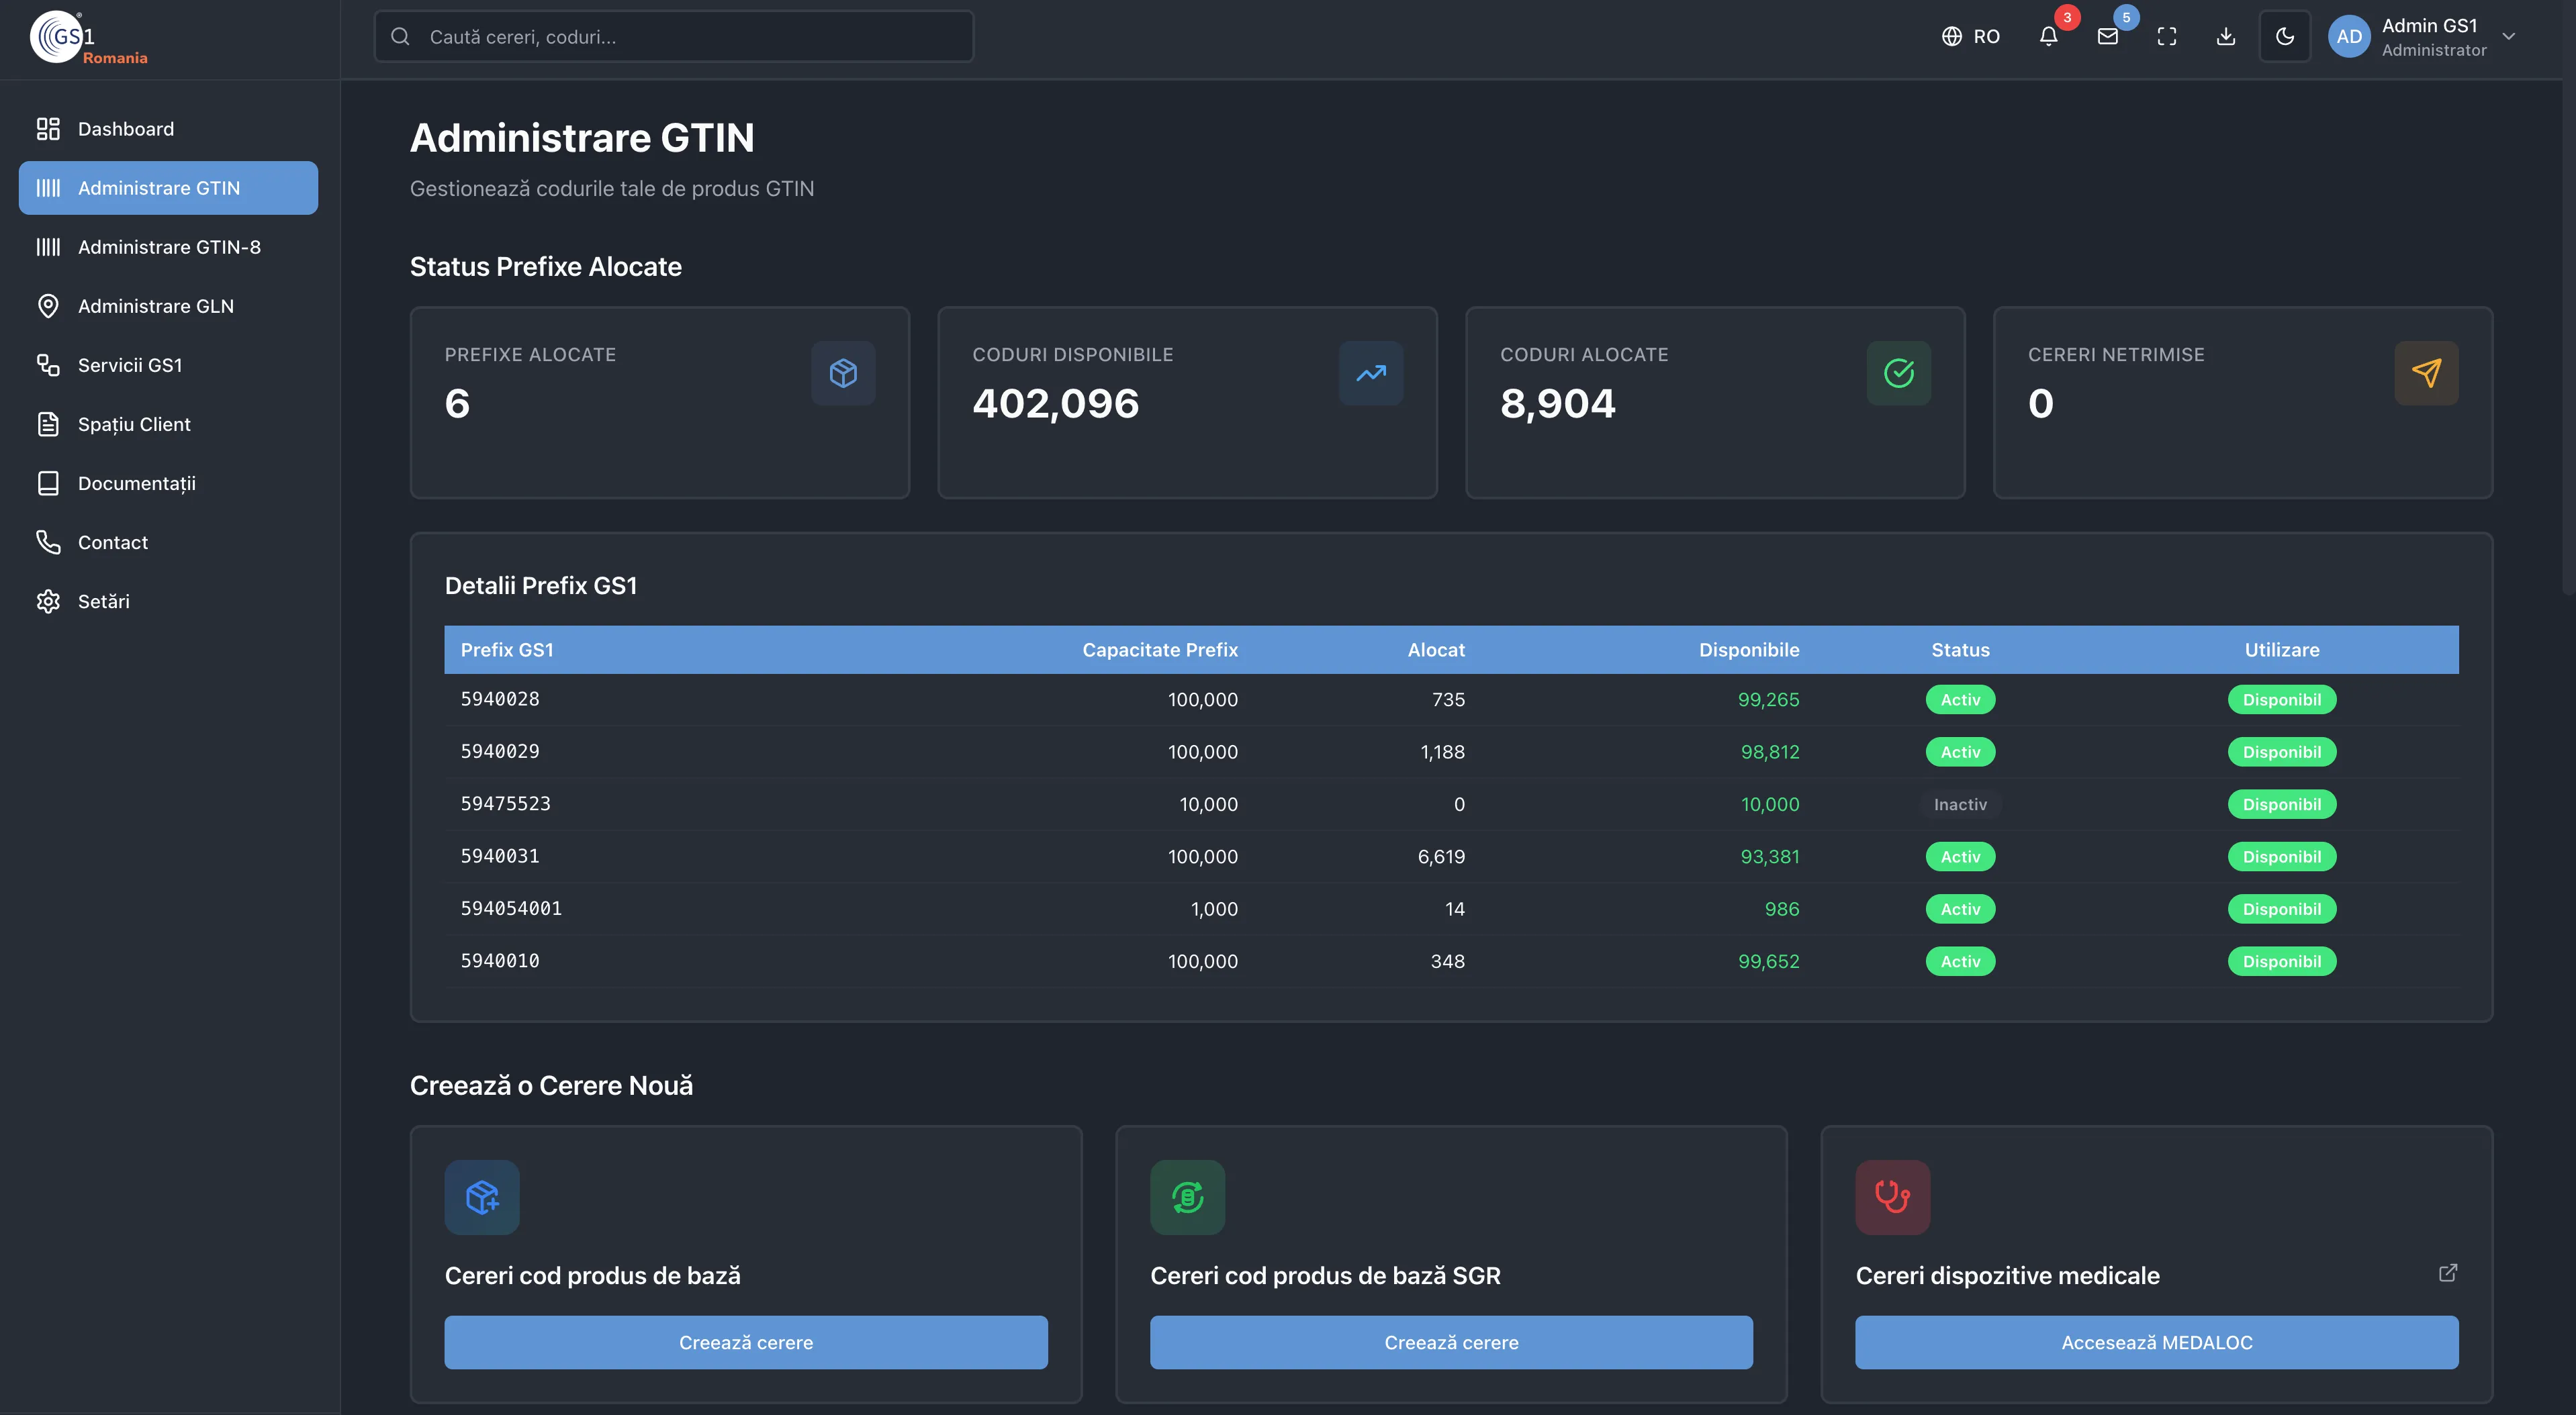Expand the Admin GS1 user menu chevron
2576x1415 pixels.
point(2508,37)
